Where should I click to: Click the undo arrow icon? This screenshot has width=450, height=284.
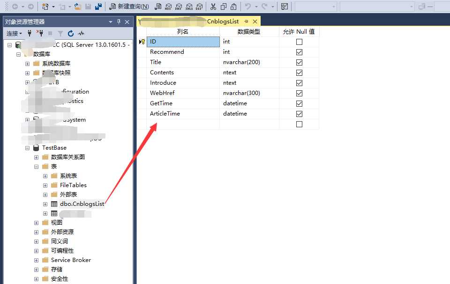click(248, 6)
